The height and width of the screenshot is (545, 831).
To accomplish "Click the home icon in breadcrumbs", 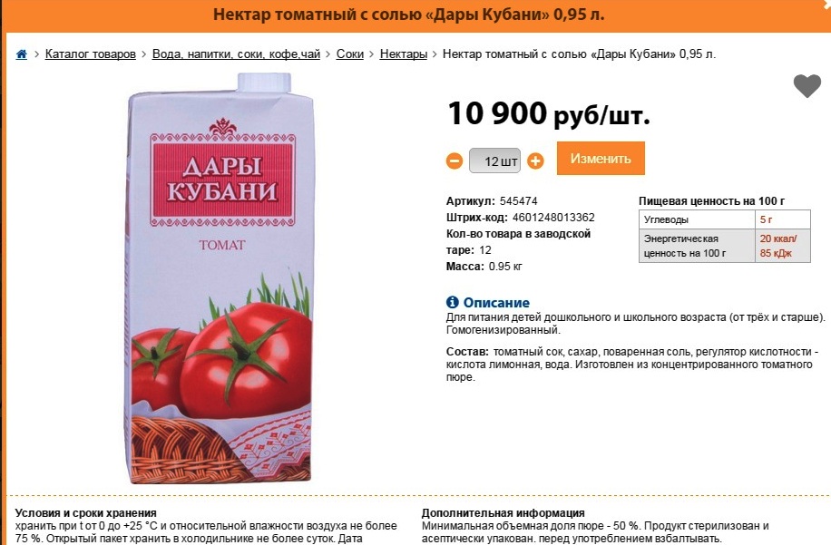I will coord(21,54).
